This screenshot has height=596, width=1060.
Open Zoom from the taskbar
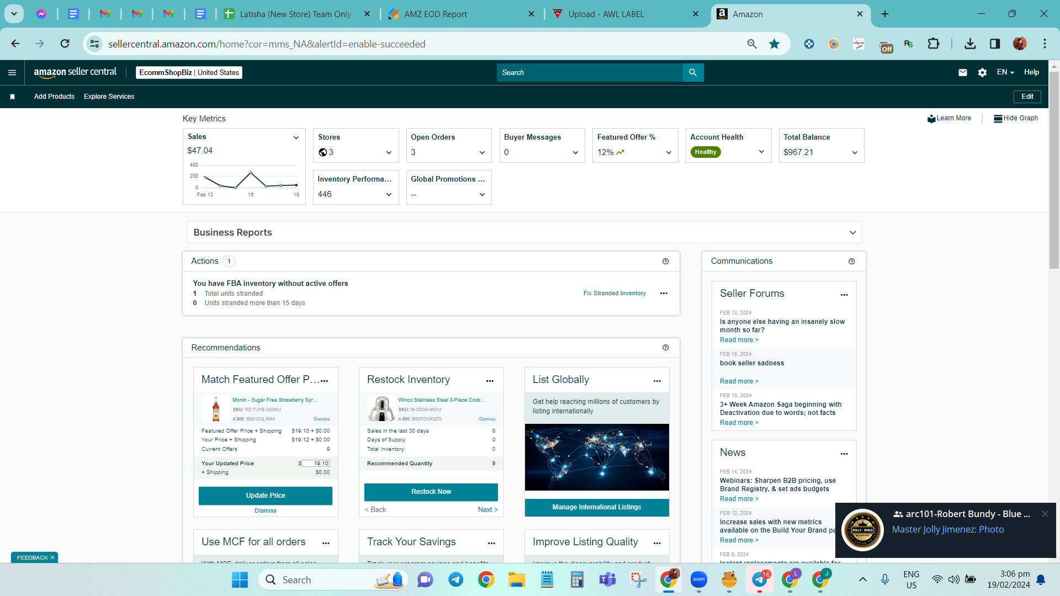click(699, 579)
